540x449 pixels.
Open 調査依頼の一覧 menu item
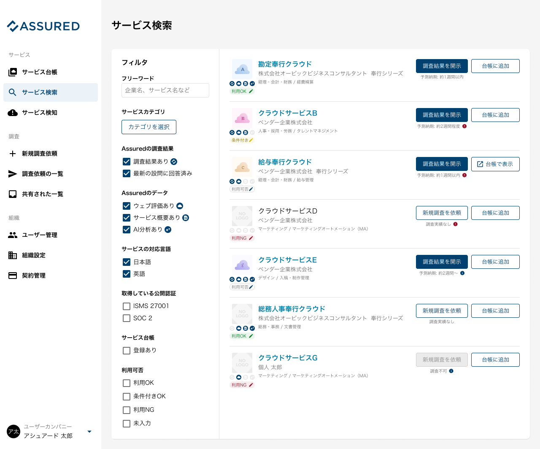(51, 174)
